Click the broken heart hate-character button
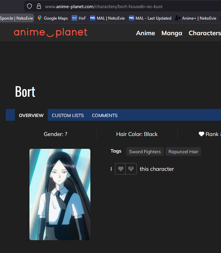This screenshot has width=221, height=253. pyautogui.click(x=131, y=169)
